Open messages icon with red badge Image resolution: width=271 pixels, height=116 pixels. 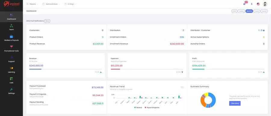click(x=245, y=4)
